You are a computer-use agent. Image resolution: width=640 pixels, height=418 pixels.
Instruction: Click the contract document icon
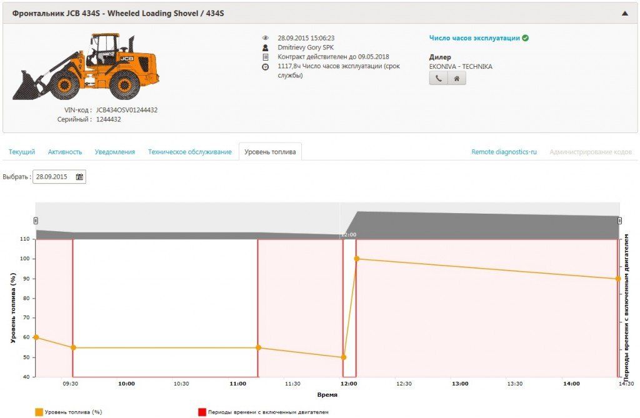coord(265,57)
